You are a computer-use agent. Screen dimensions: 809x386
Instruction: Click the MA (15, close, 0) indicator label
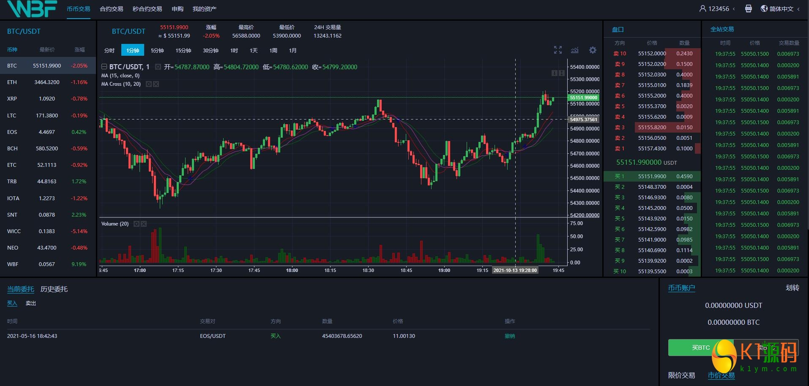[x=120, y=76]
